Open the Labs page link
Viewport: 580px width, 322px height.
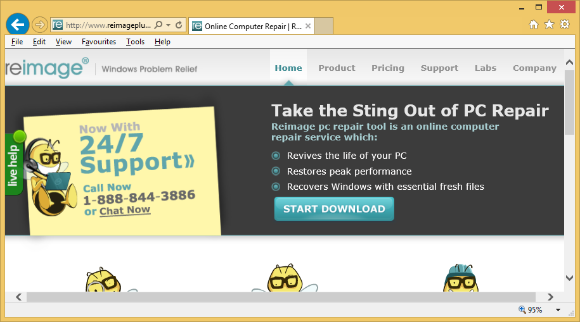coord(486,68)
